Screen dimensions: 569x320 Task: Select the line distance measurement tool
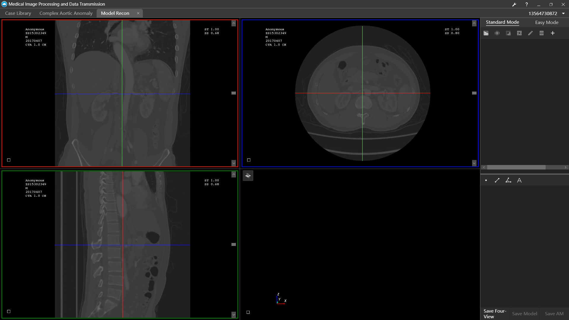pos(497,180)
